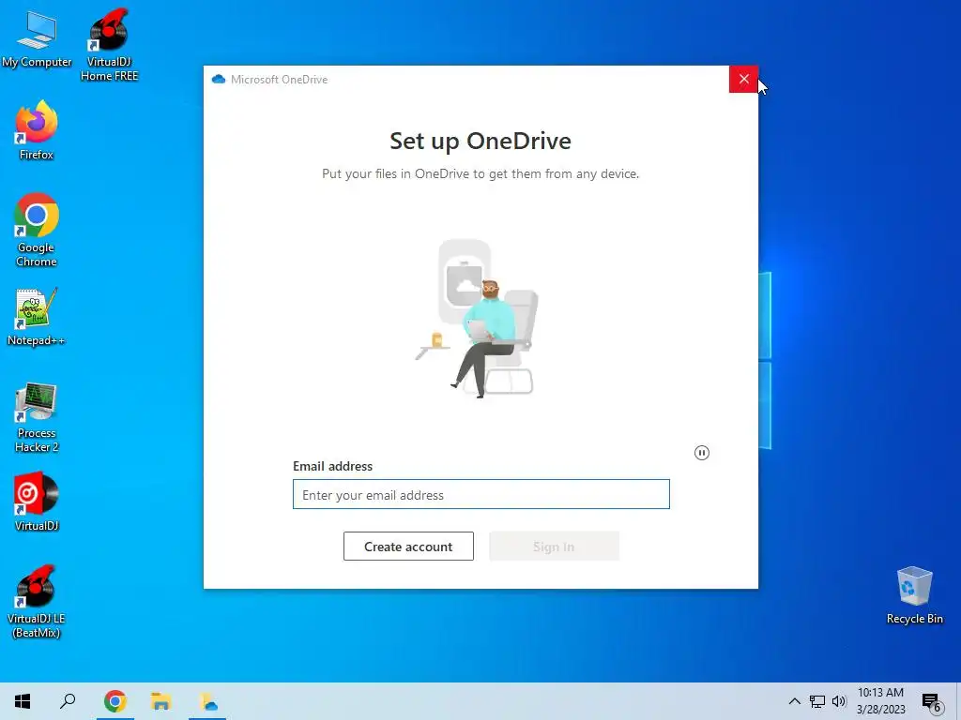Image resolution: width=961 pixels, height=720 pixels.
Task: Click the 'Email address' label
Action: click(x=333, y=467)
